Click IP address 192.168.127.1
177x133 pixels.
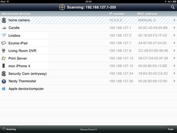(x=120, y=28)
